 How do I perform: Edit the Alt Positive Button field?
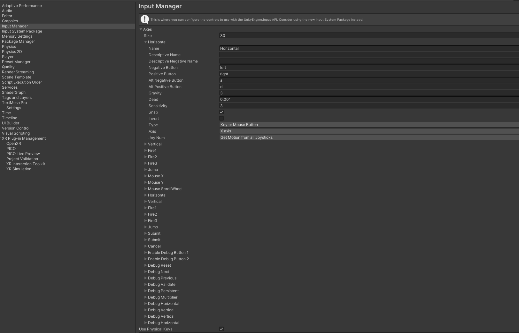pos(369,87)
